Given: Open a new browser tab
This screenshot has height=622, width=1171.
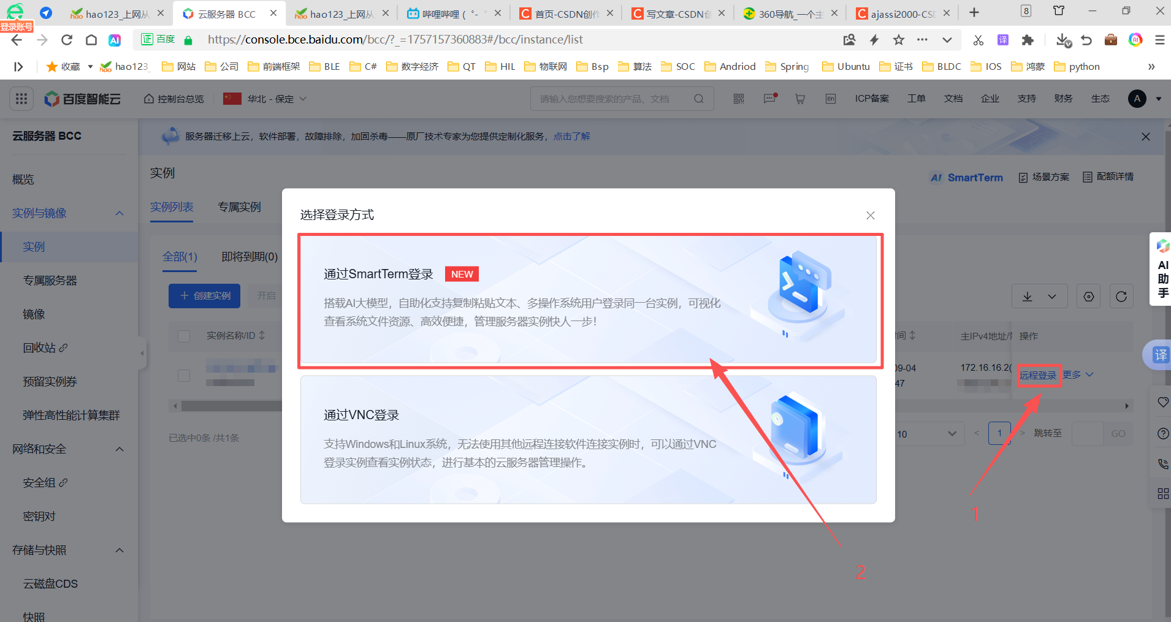Looking at the screenshot, I should coord(974,12).
